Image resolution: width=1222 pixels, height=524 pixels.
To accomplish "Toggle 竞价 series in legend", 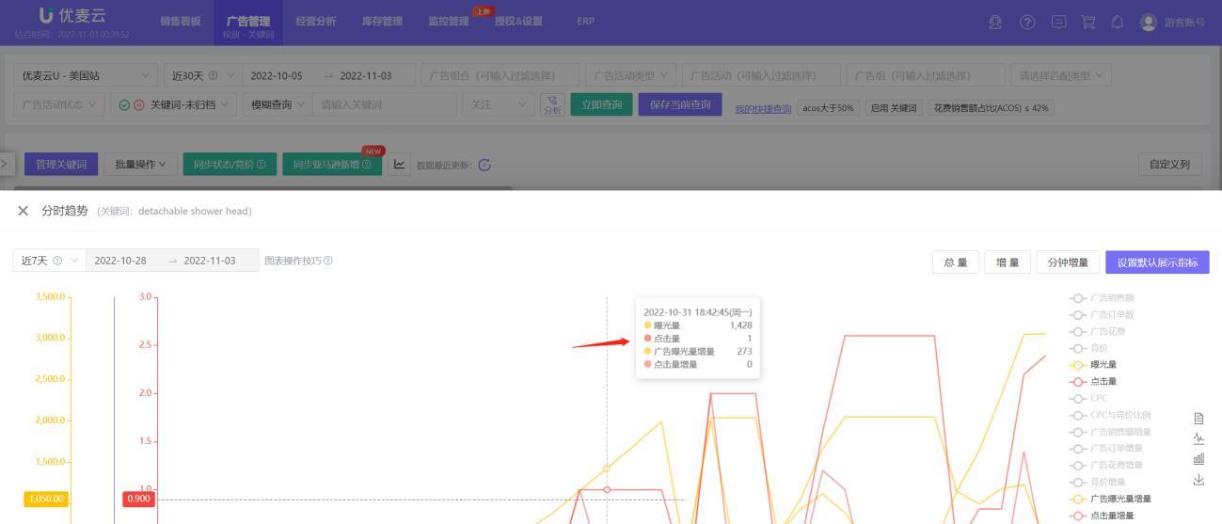I will click(1088, 348).
